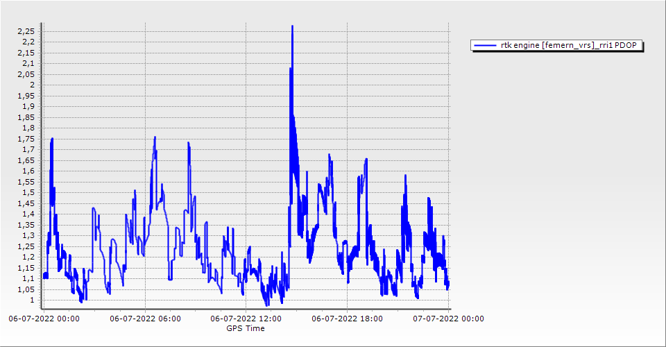Click the 2,25 value on the Y axis
The height and width of the screenshot is (347, 666).
(26, 31)
